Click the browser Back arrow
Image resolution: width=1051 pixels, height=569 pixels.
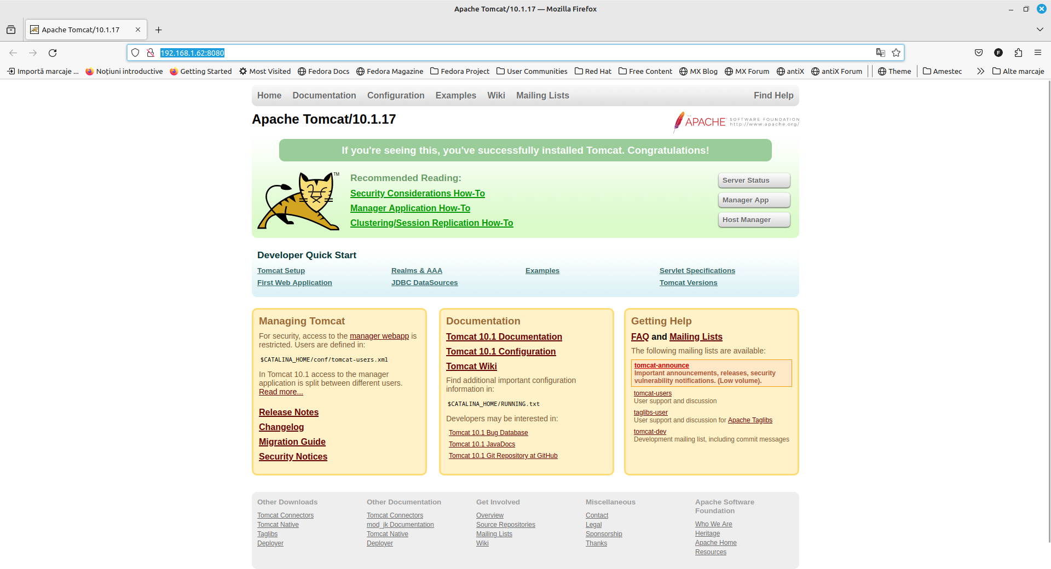[x=13, y=53]
